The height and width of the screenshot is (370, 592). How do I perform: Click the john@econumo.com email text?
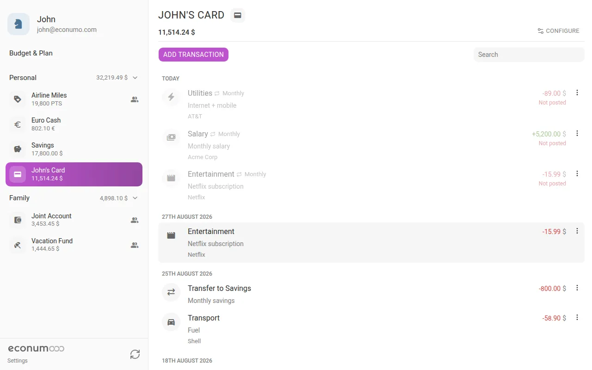point(67,30)
